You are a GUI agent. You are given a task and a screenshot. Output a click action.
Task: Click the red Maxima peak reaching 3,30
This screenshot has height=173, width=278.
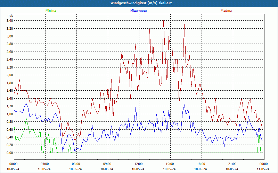(x=185, y=25)
